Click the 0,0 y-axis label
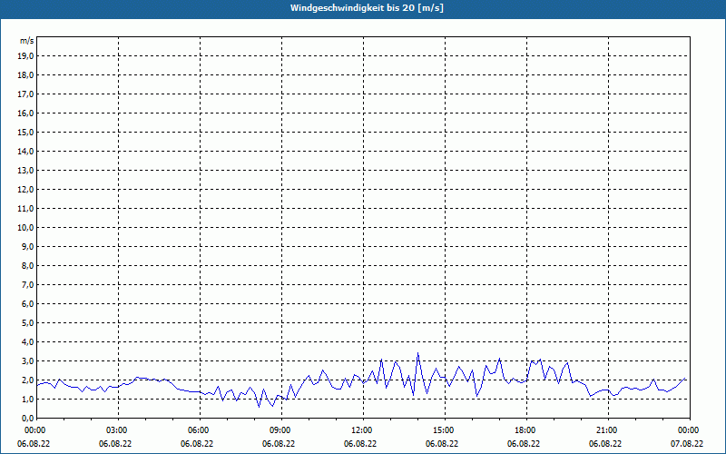The height and width of the screenshot is (454, 726). pos(28,418)
